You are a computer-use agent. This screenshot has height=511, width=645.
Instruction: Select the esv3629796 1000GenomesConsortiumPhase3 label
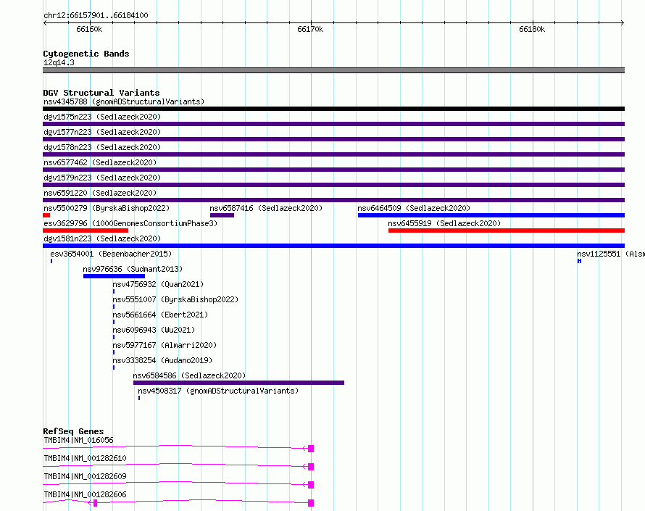click(x=130, y=223)
